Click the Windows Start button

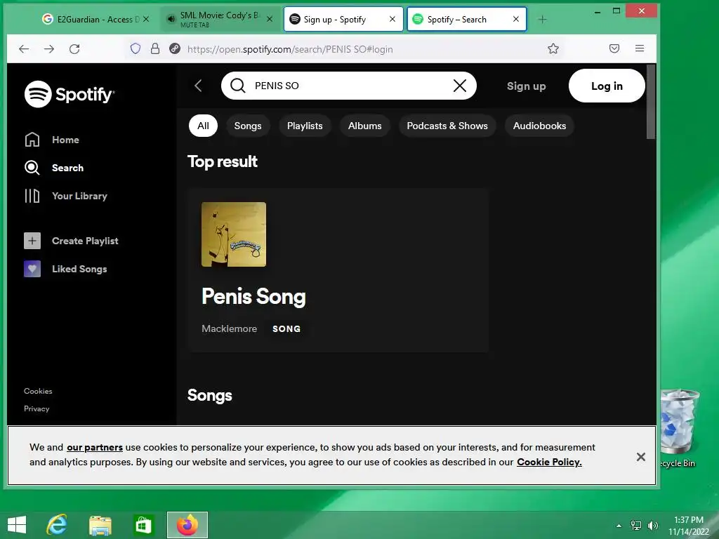[17, 525]
